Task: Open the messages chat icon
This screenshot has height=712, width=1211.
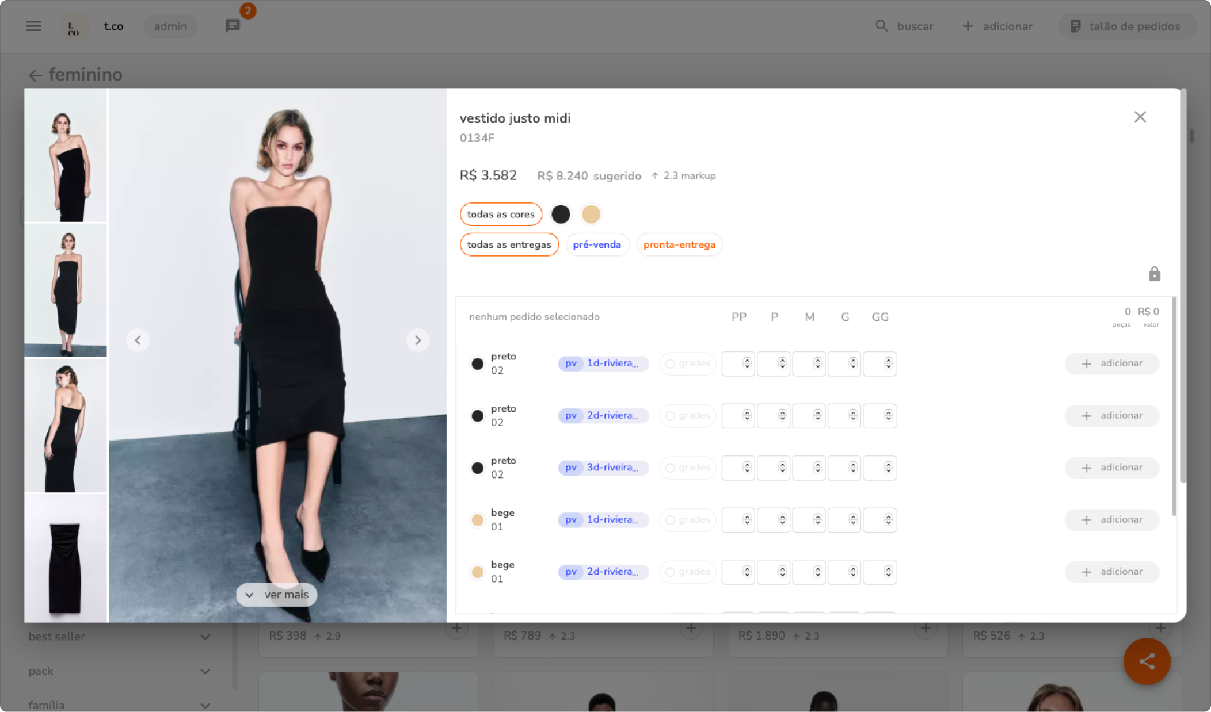Action: [x=233, y=26]
